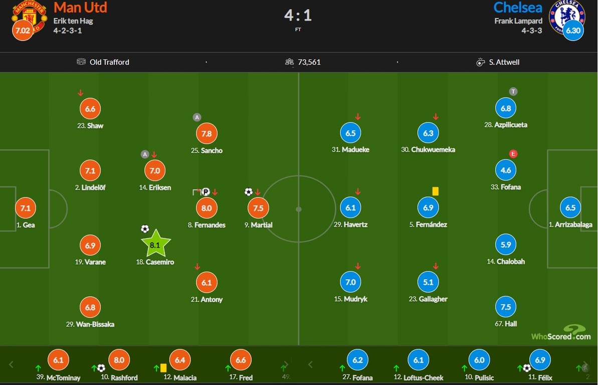Viewport: 598px width, 385px height.
Task: Open the Man Utd team name link
Action: point(80,8)
